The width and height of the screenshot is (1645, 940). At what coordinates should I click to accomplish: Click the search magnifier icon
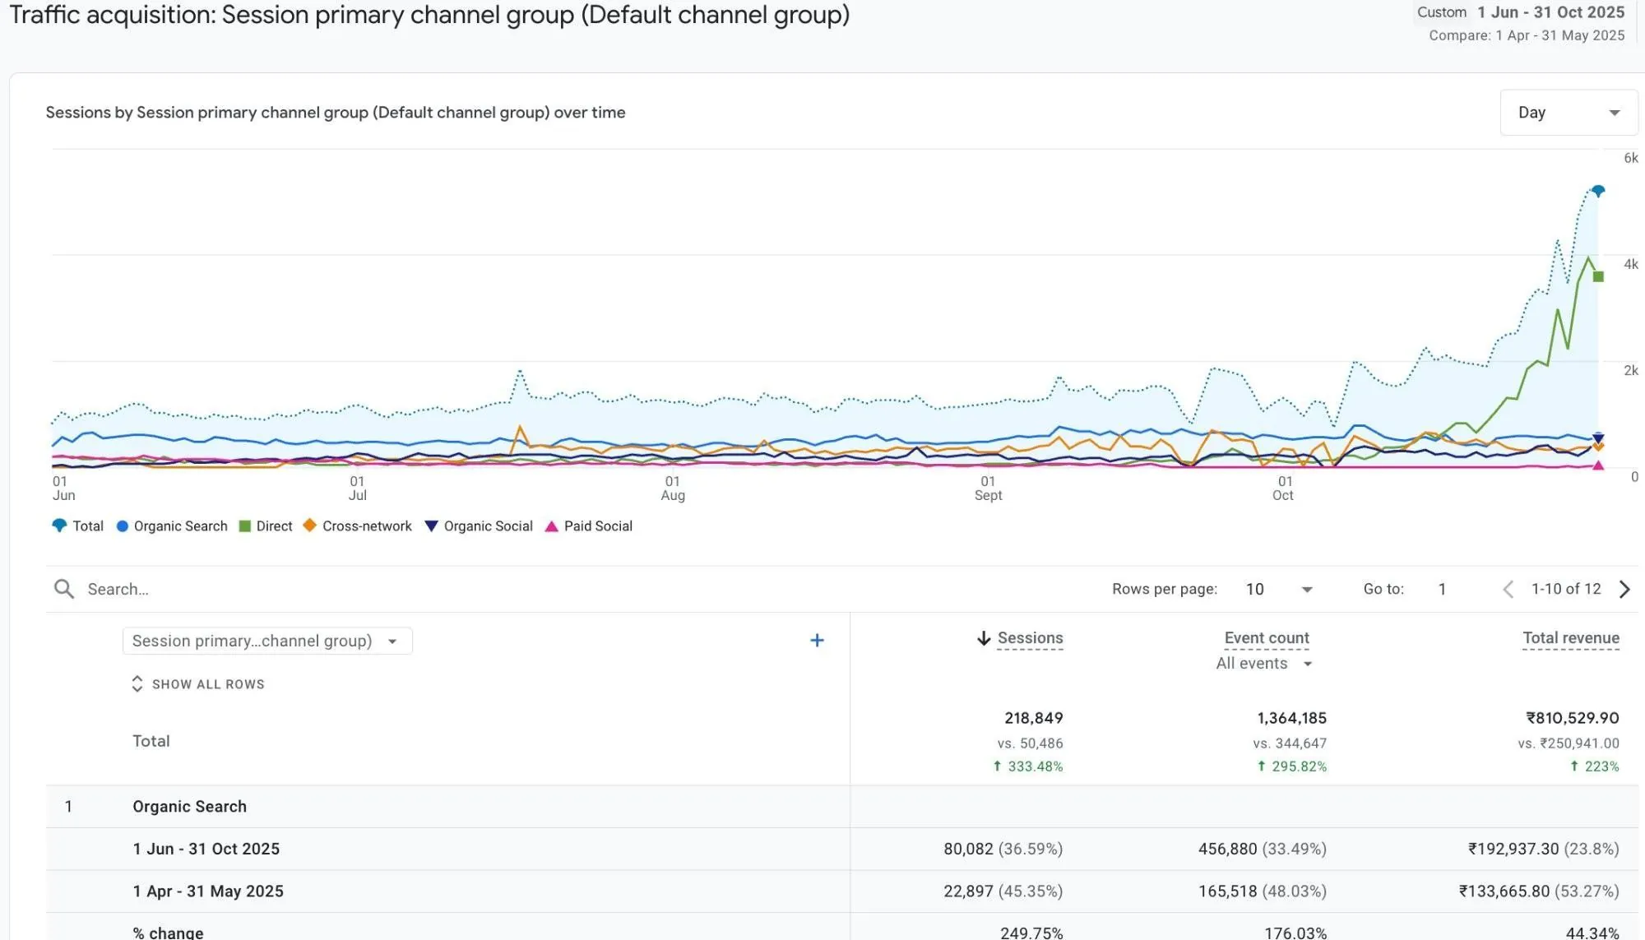pyautogui.click(x=63, y=589)
